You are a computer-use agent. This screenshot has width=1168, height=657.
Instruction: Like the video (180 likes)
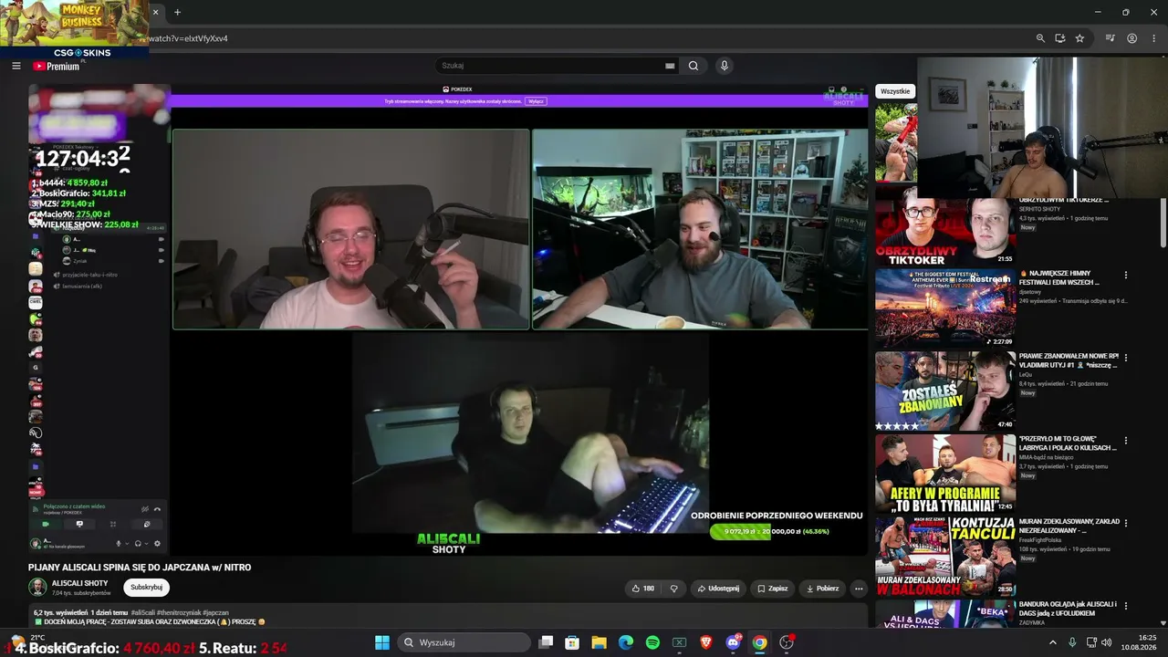click(643, 589)
